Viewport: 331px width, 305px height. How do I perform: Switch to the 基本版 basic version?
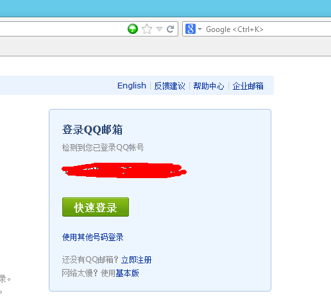pos(128,273)
